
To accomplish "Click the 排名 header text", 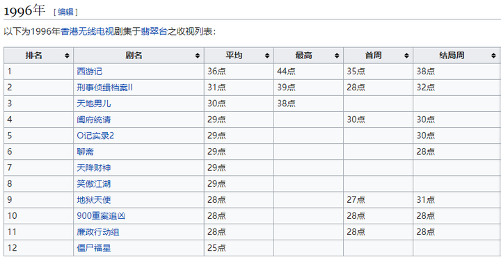I will pos(34,56).
